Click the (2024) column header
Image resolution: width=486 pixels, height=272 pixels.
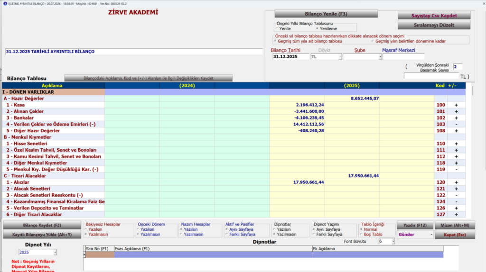[x=187, y=86]
